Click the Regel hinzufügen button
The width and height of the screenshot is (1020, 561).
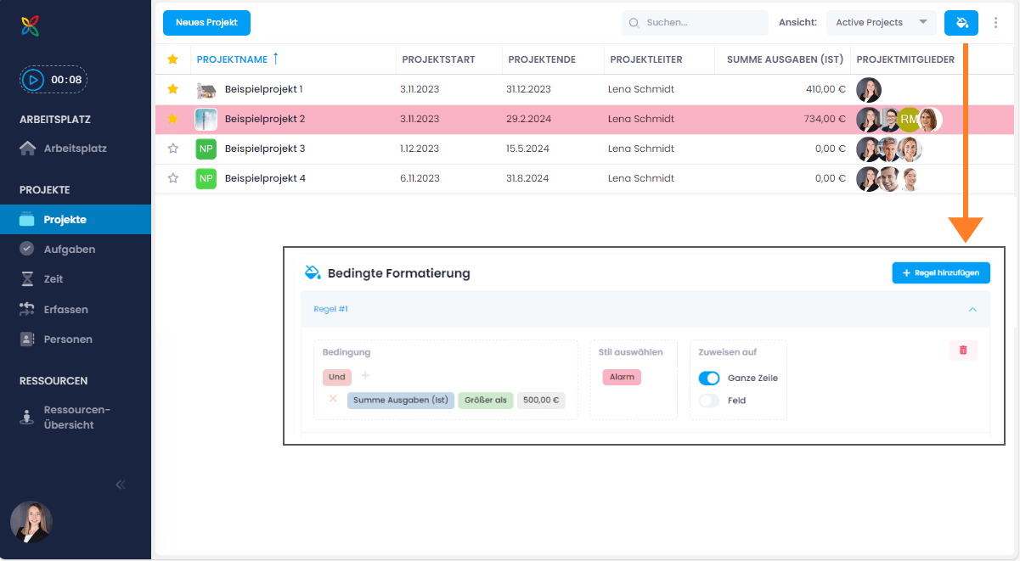pos(941,273)
